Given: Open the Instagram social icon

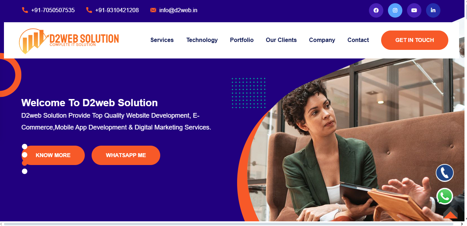Looking at the screenshot, I should 395,10.
